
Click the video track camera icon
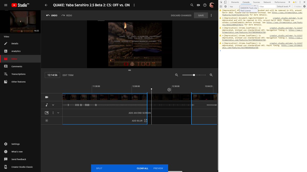point(47,97)
